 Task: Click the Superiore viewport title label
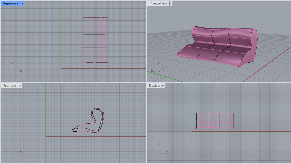coord(11,3)
